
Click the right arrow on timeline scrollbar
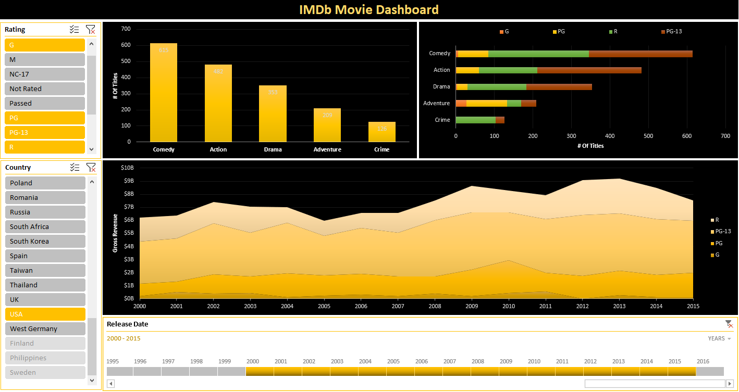tap(731, 383)
